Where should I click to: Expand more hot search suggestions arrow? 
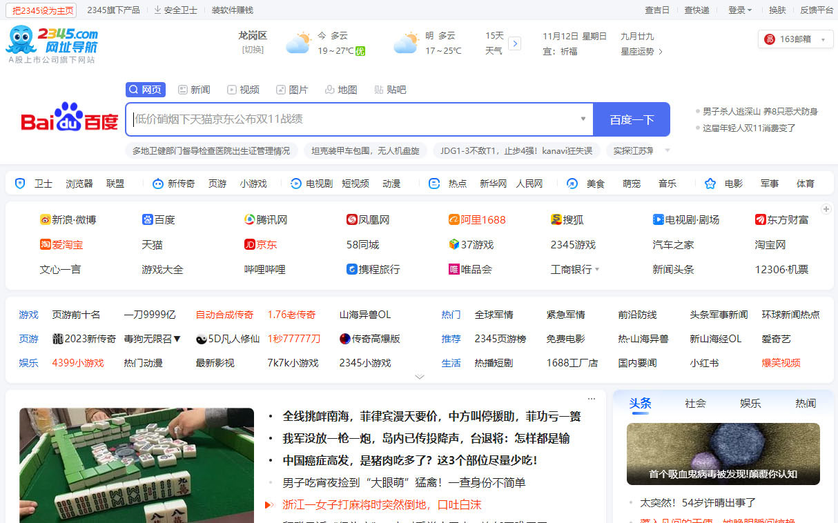pyautogui.click(x=668, y=150)
